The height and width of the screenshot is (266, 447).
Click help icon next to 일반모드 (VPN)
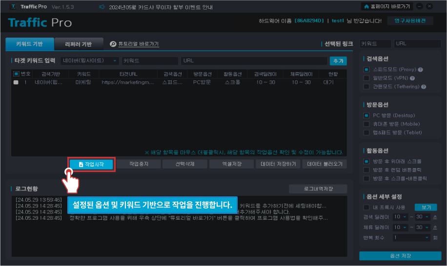click(412, 78)
